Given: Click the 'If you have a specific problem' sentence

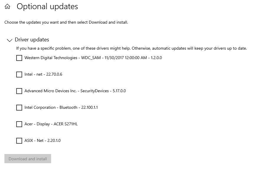Looking at the screenshot, I should point(74,48).
